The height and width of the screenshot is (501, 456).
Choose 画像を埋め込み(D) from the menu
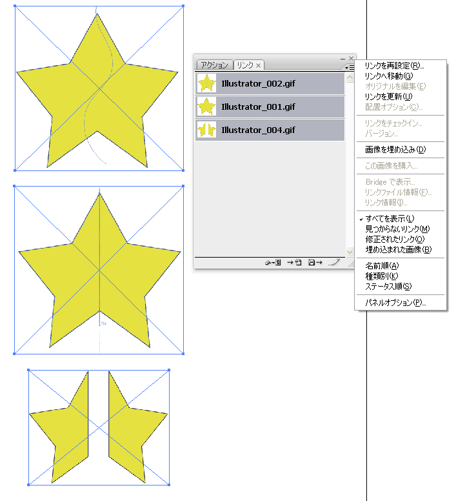pos(395,150)
